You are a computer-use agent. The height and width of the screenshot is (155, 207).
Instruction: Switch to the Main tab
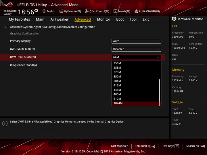pos(40,20)
